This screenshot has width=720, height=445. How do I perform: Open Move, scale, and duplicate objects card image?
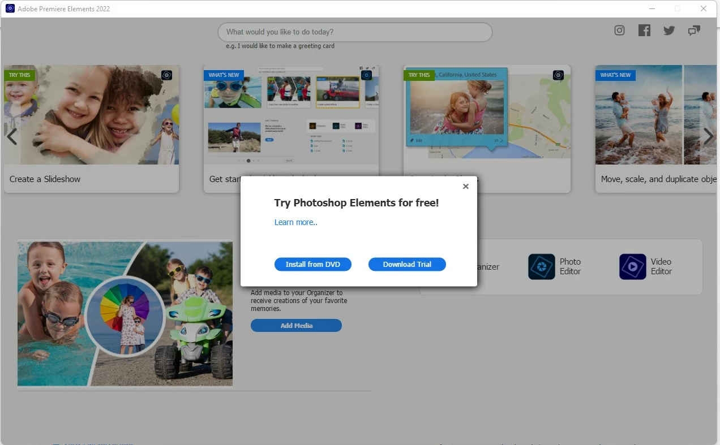(x=657, y=115)
